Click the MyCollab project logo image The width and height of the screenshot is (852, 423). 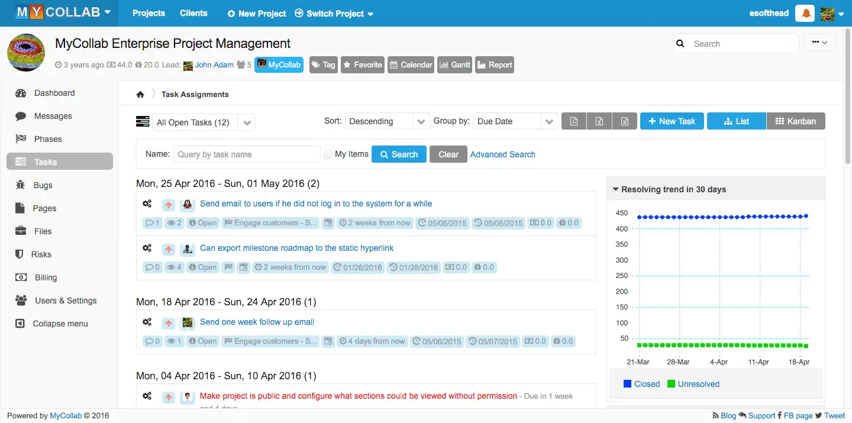[x=26, y=53]
